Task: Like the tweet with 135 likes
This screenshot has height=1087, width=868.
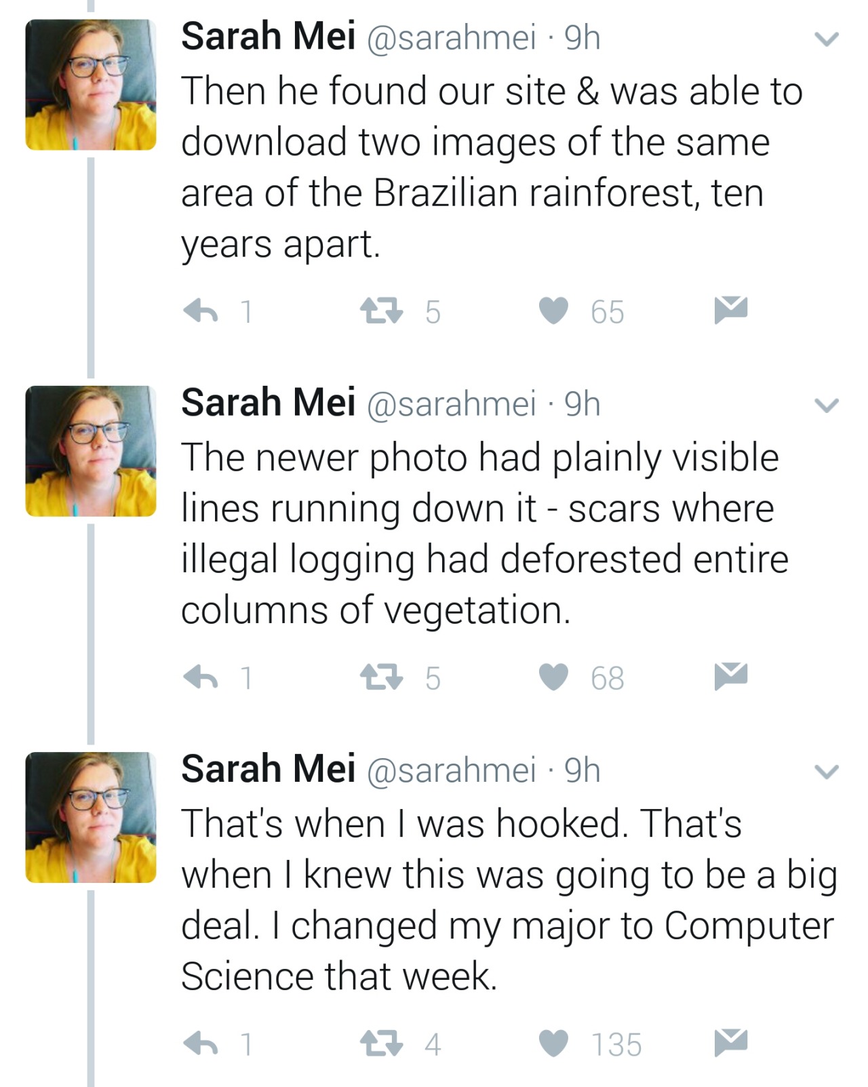Action: point(553,1044)
